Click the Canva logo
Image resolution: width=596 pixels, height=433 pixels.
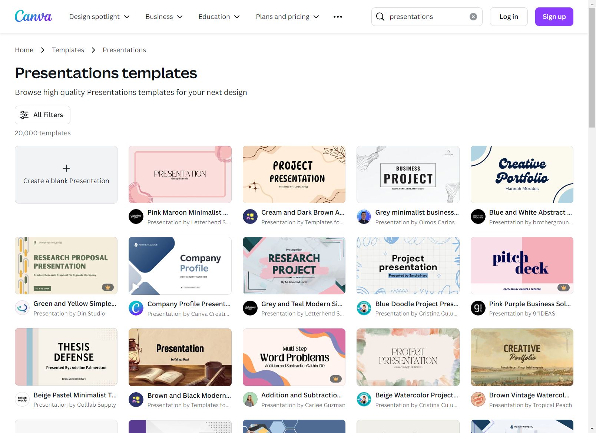(x=33, y=16)
